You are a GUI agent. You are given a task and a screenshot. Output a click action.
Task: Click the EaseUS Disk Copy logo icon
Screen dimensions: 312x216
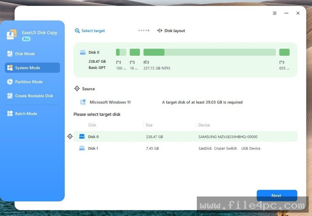tap(12, 35)
